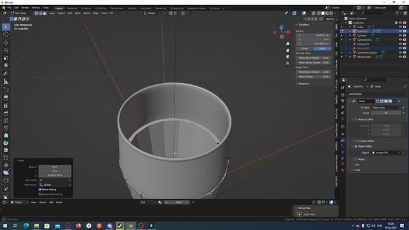Screen dimensions: 409x230
Task: Switch to edge select mode
Action: click(40, 13)
